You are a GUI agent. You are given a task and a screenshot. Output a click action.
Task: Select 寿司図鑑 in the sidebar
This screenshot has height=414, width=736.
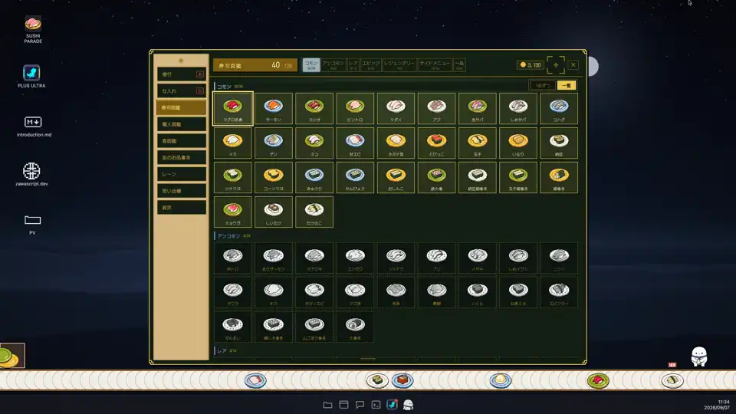tap(181, 107)
